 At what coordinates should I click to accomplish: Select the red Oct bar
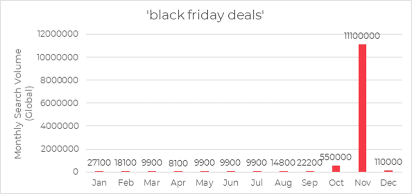click(336, 169)
